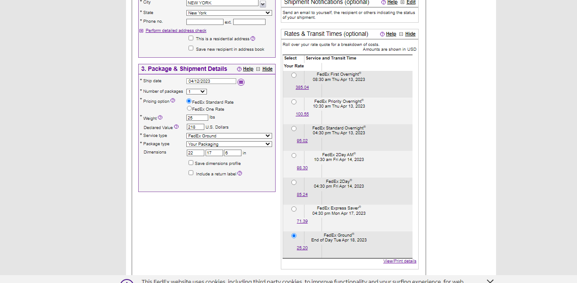The width and height of the screenshot is (577, 283).
Task: Check 'Include a return label'
Action: click(191, 173)
